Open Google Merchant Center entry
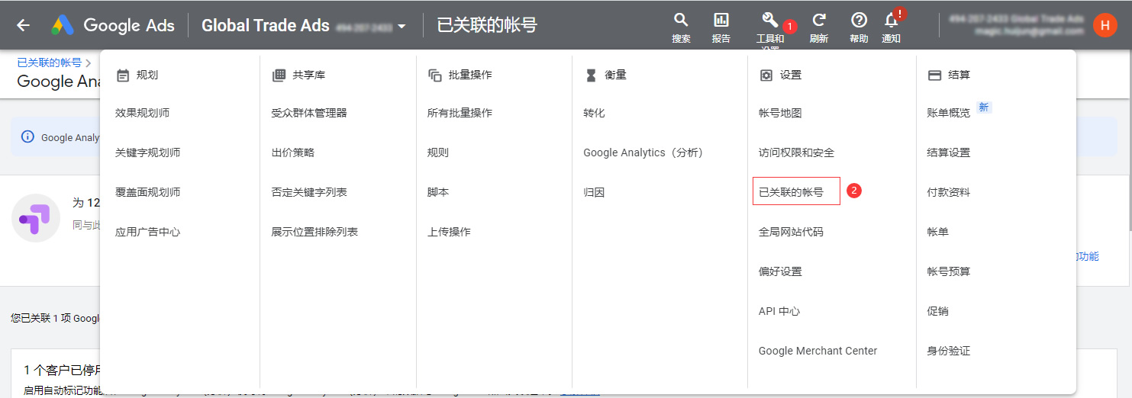1132x398 pixels. click(x=818, y=351)
